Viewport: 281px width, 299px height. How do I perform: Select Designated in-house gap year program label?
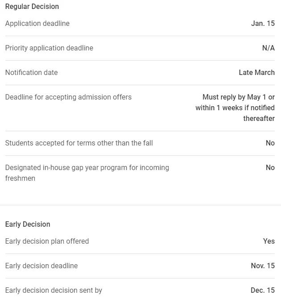point(87,173)
